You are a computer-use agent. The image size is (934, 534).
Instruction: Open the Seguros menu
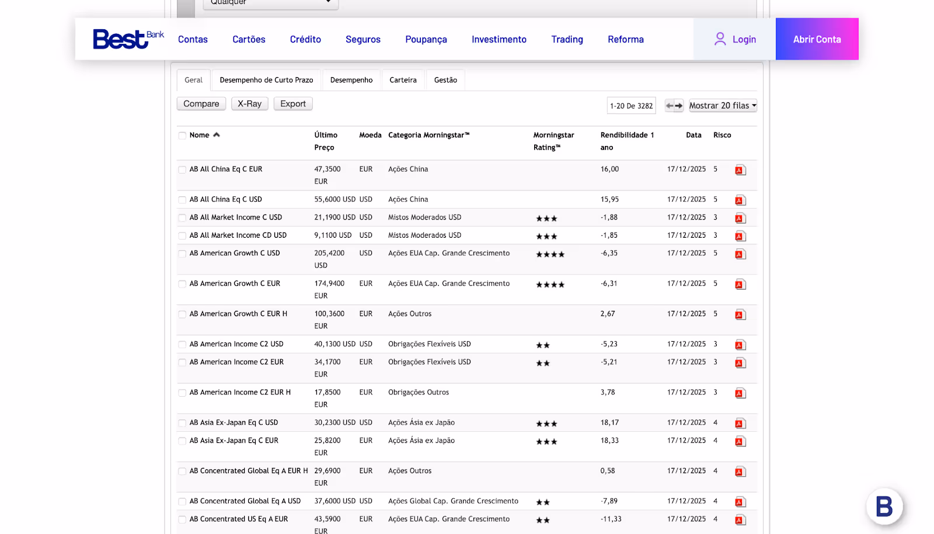363,39
